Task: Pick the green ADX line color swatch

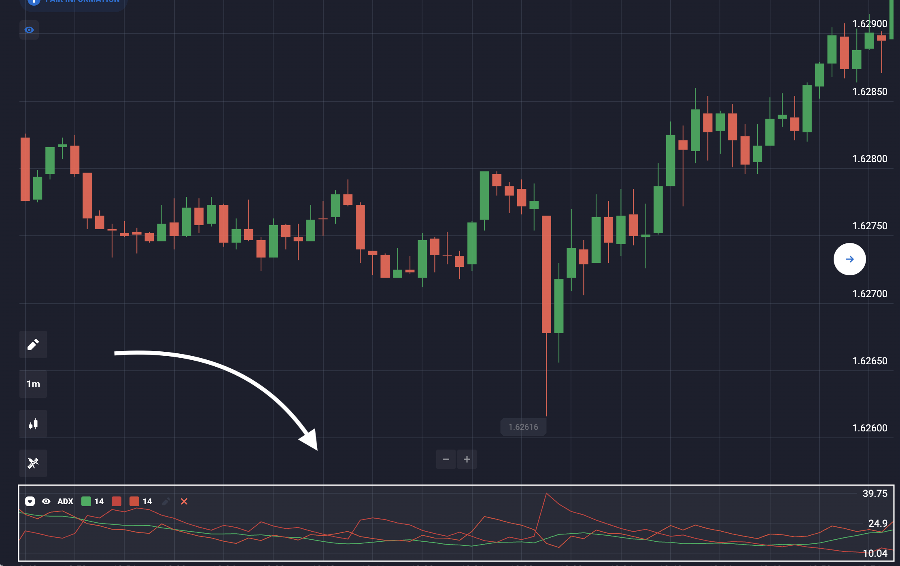Action: (86, 501)
